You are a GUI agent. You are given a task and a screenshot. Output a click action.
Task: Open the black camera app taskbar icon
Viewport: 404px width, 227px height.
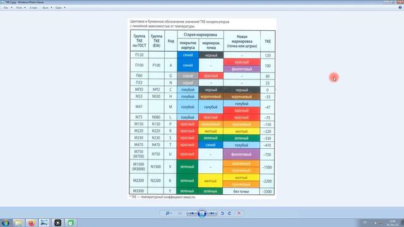[x=57, y=223]
